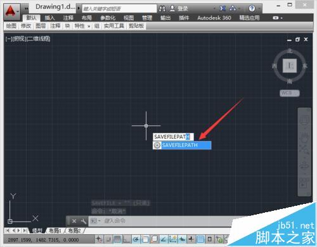Viewport: 317px width, 247px height.
Task: Jump to first layout tab arrow
Action: pos(7,231)
